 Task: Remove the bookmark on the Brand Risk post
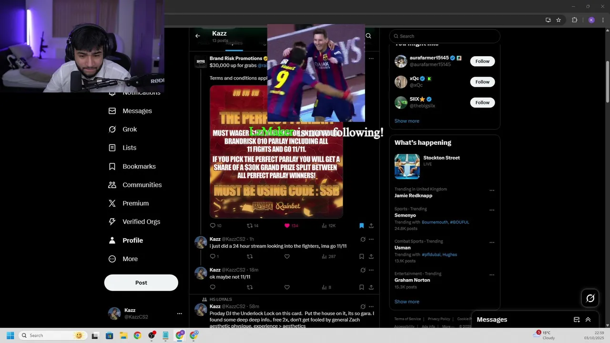tap(361, 225)
